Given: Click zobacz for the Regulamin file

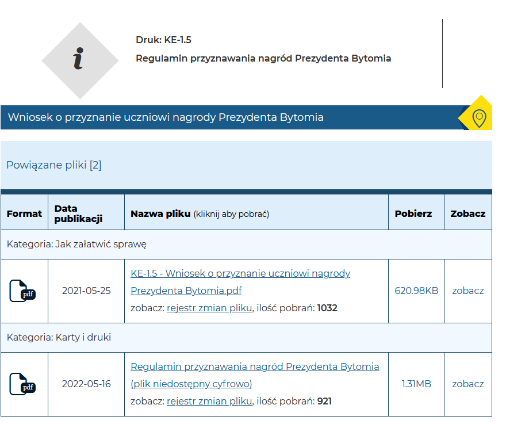Looking at the screenshot, I should [x=468, y=384].
